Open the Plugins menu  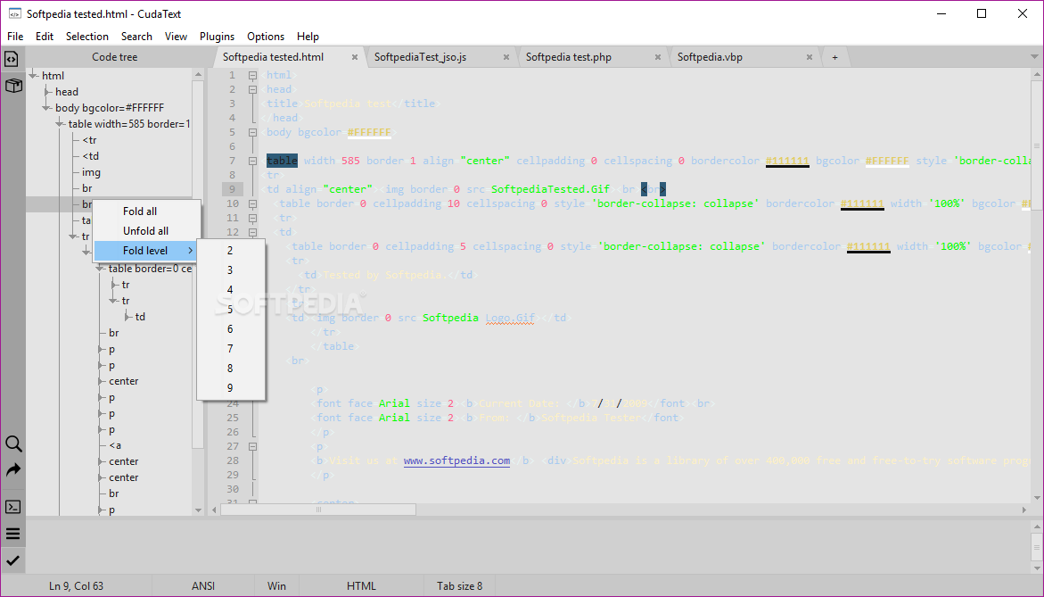point(217,37)
